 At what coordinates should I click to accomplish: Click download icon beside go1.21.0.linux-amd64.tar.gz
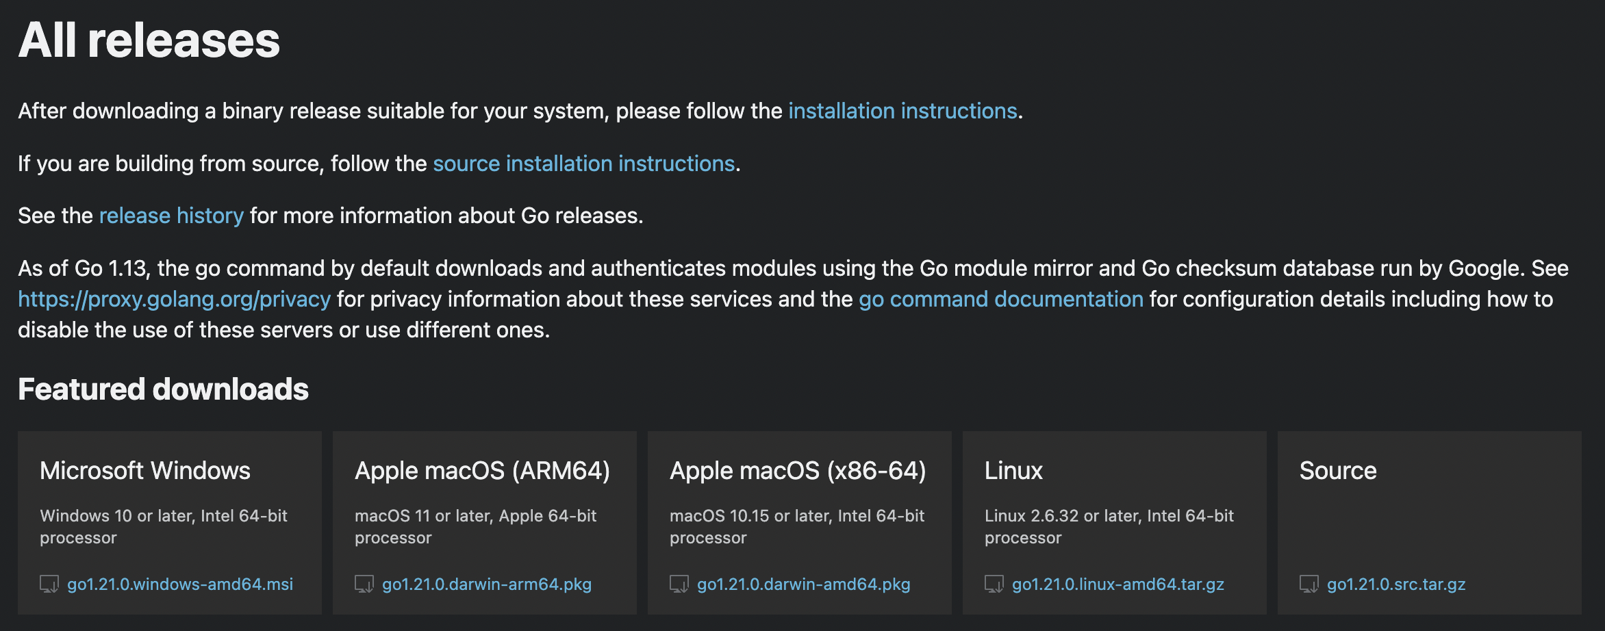[x=994, y=584]
